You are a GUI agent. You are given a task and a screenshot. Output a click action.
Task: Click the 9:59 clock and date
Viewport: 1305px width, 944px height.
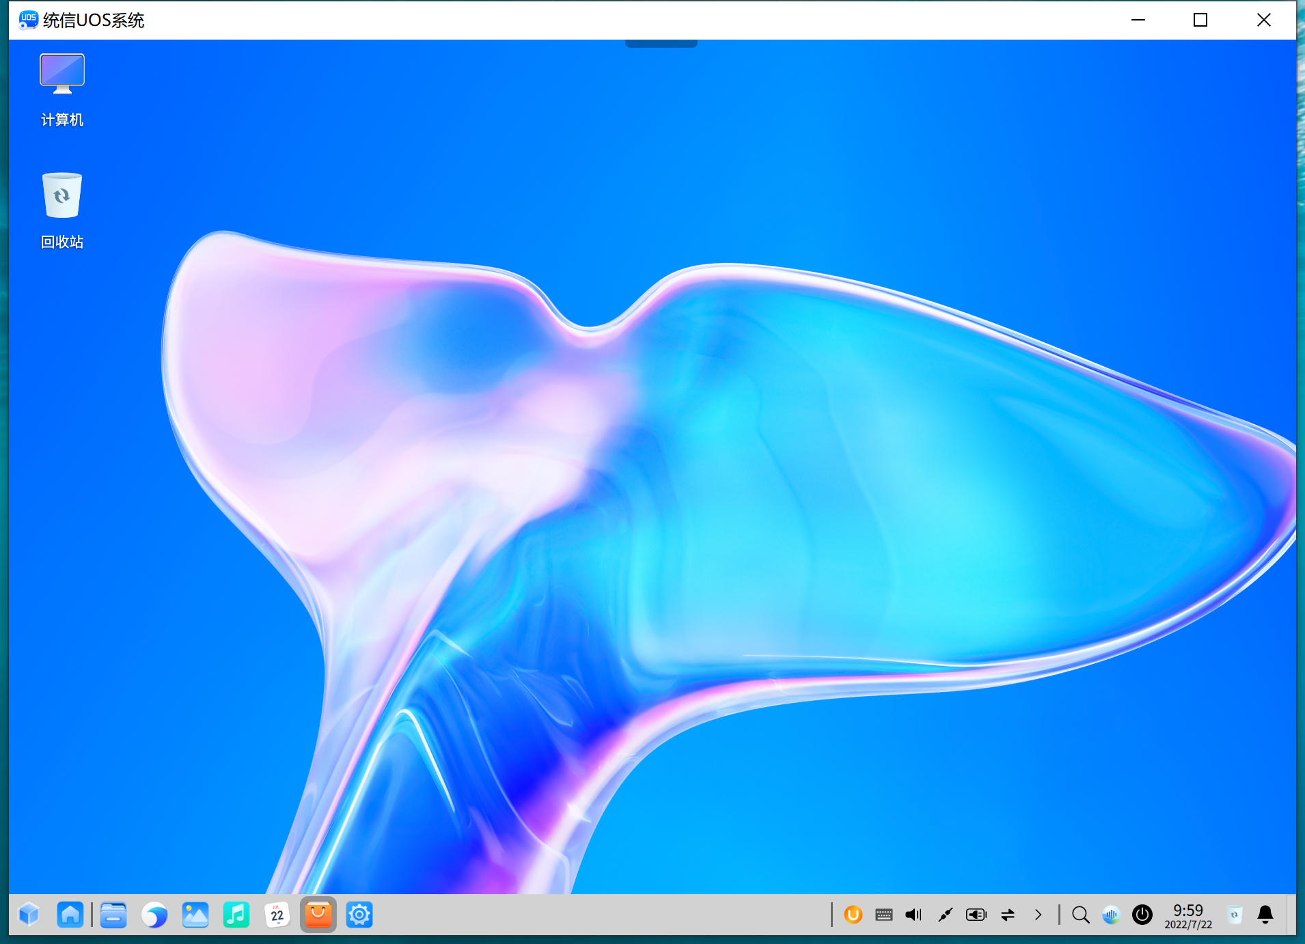click(1188, 916)
